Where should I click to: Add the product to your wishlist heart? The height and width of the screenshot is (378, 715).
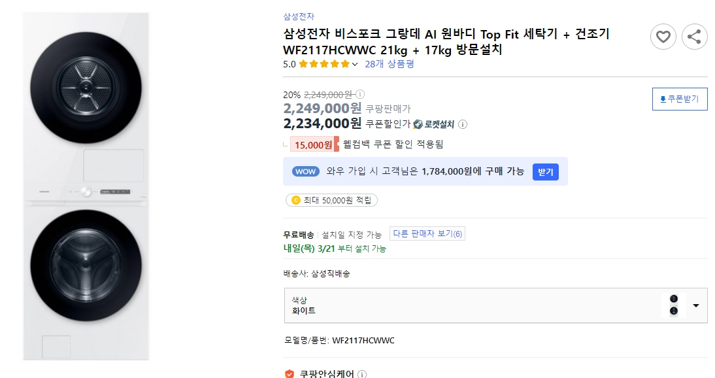point(663,37)
